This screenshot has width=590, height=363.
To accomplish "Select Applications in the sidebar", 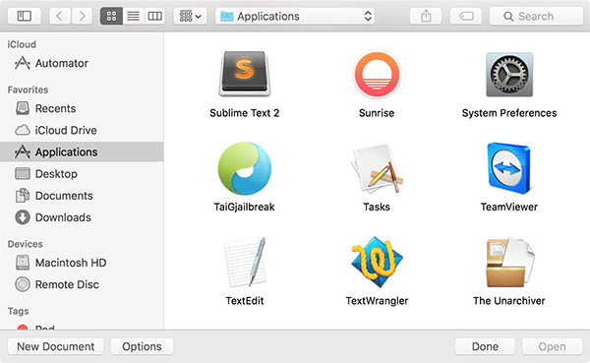I will 82,151.
